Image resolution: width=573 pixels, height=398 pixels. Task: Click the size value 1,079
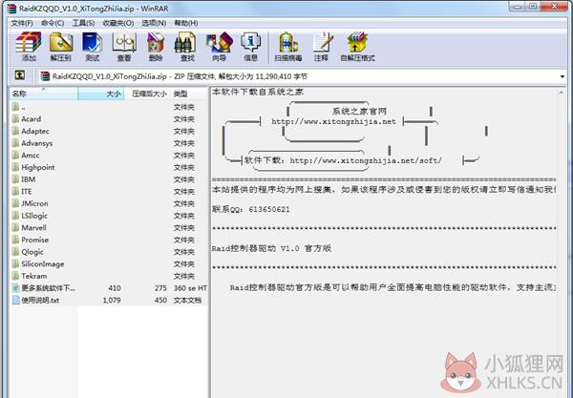112,300
